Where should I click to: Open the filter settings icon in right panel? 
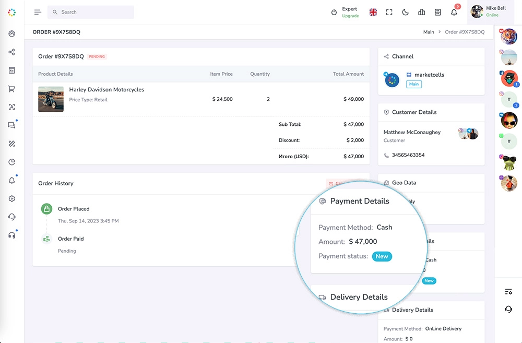(508, 291)
